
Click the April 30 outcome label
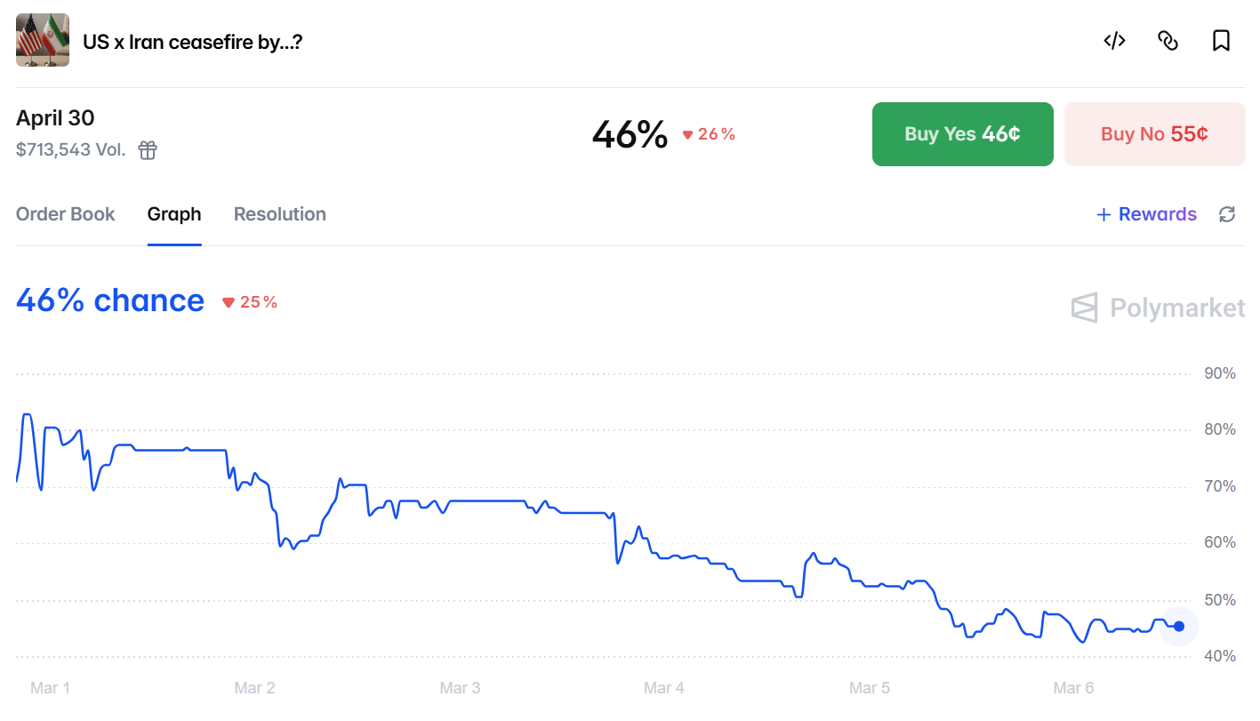click(x=55, y=117)
